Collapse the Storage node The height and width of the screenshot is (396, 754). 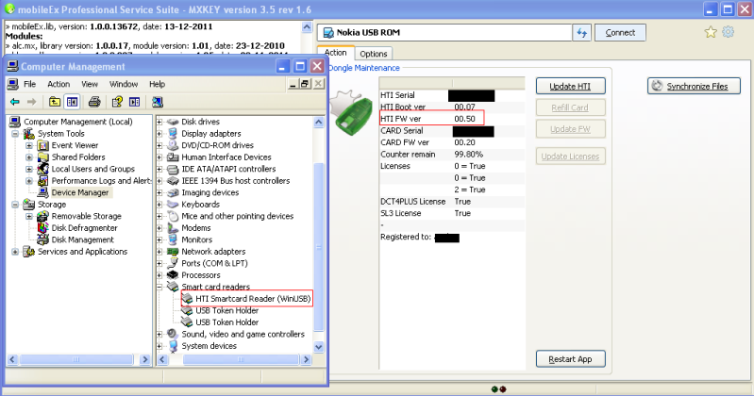tap(15, 205)
